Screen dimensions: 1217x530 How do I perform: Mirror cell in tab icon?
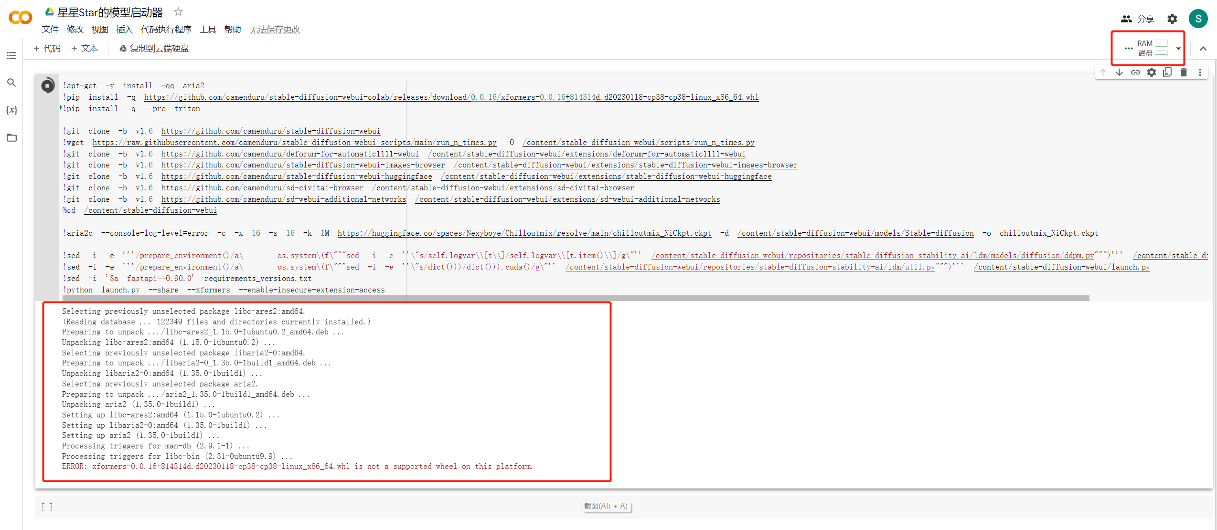(1167, 73)
